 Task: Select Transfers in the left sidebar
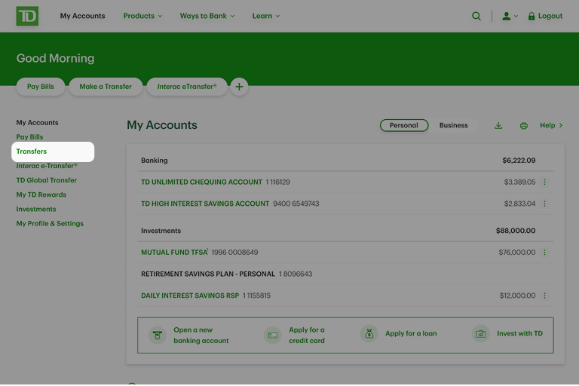pos(32,152)
